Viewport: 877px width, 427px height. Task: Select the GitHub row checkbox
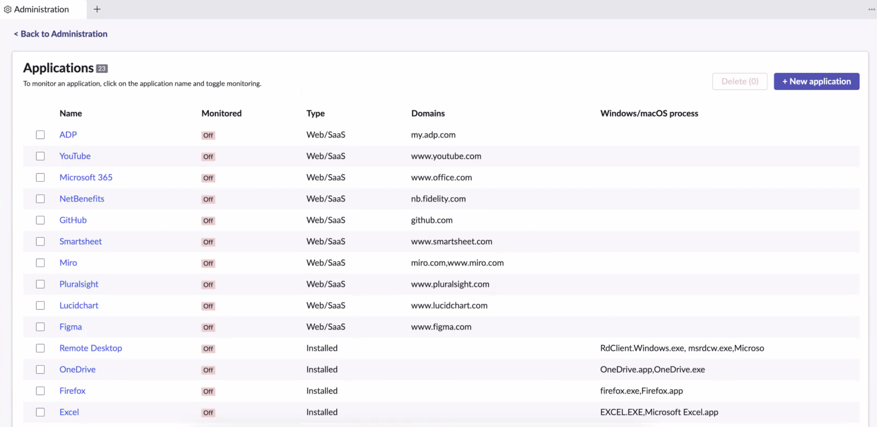click(40, 220)
